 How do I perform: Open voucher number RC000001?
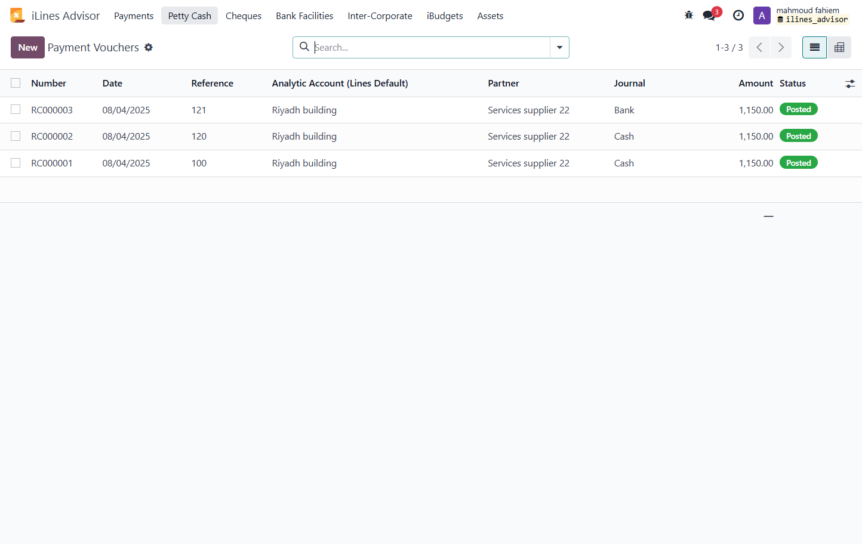coord(52,163)
